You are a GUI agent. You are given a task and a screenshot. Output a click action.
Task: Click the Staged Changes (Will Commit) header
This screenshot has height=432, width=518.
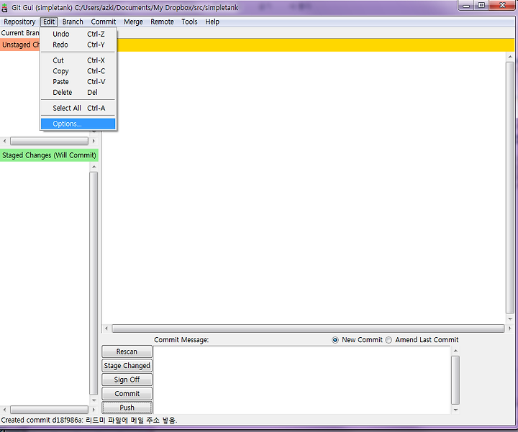tap(49, 155)
